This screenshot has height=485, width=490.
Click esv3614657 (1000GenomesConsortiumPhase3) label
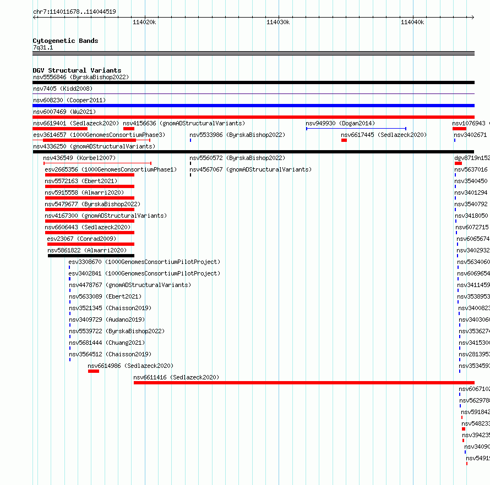click(x=99, y=135)
